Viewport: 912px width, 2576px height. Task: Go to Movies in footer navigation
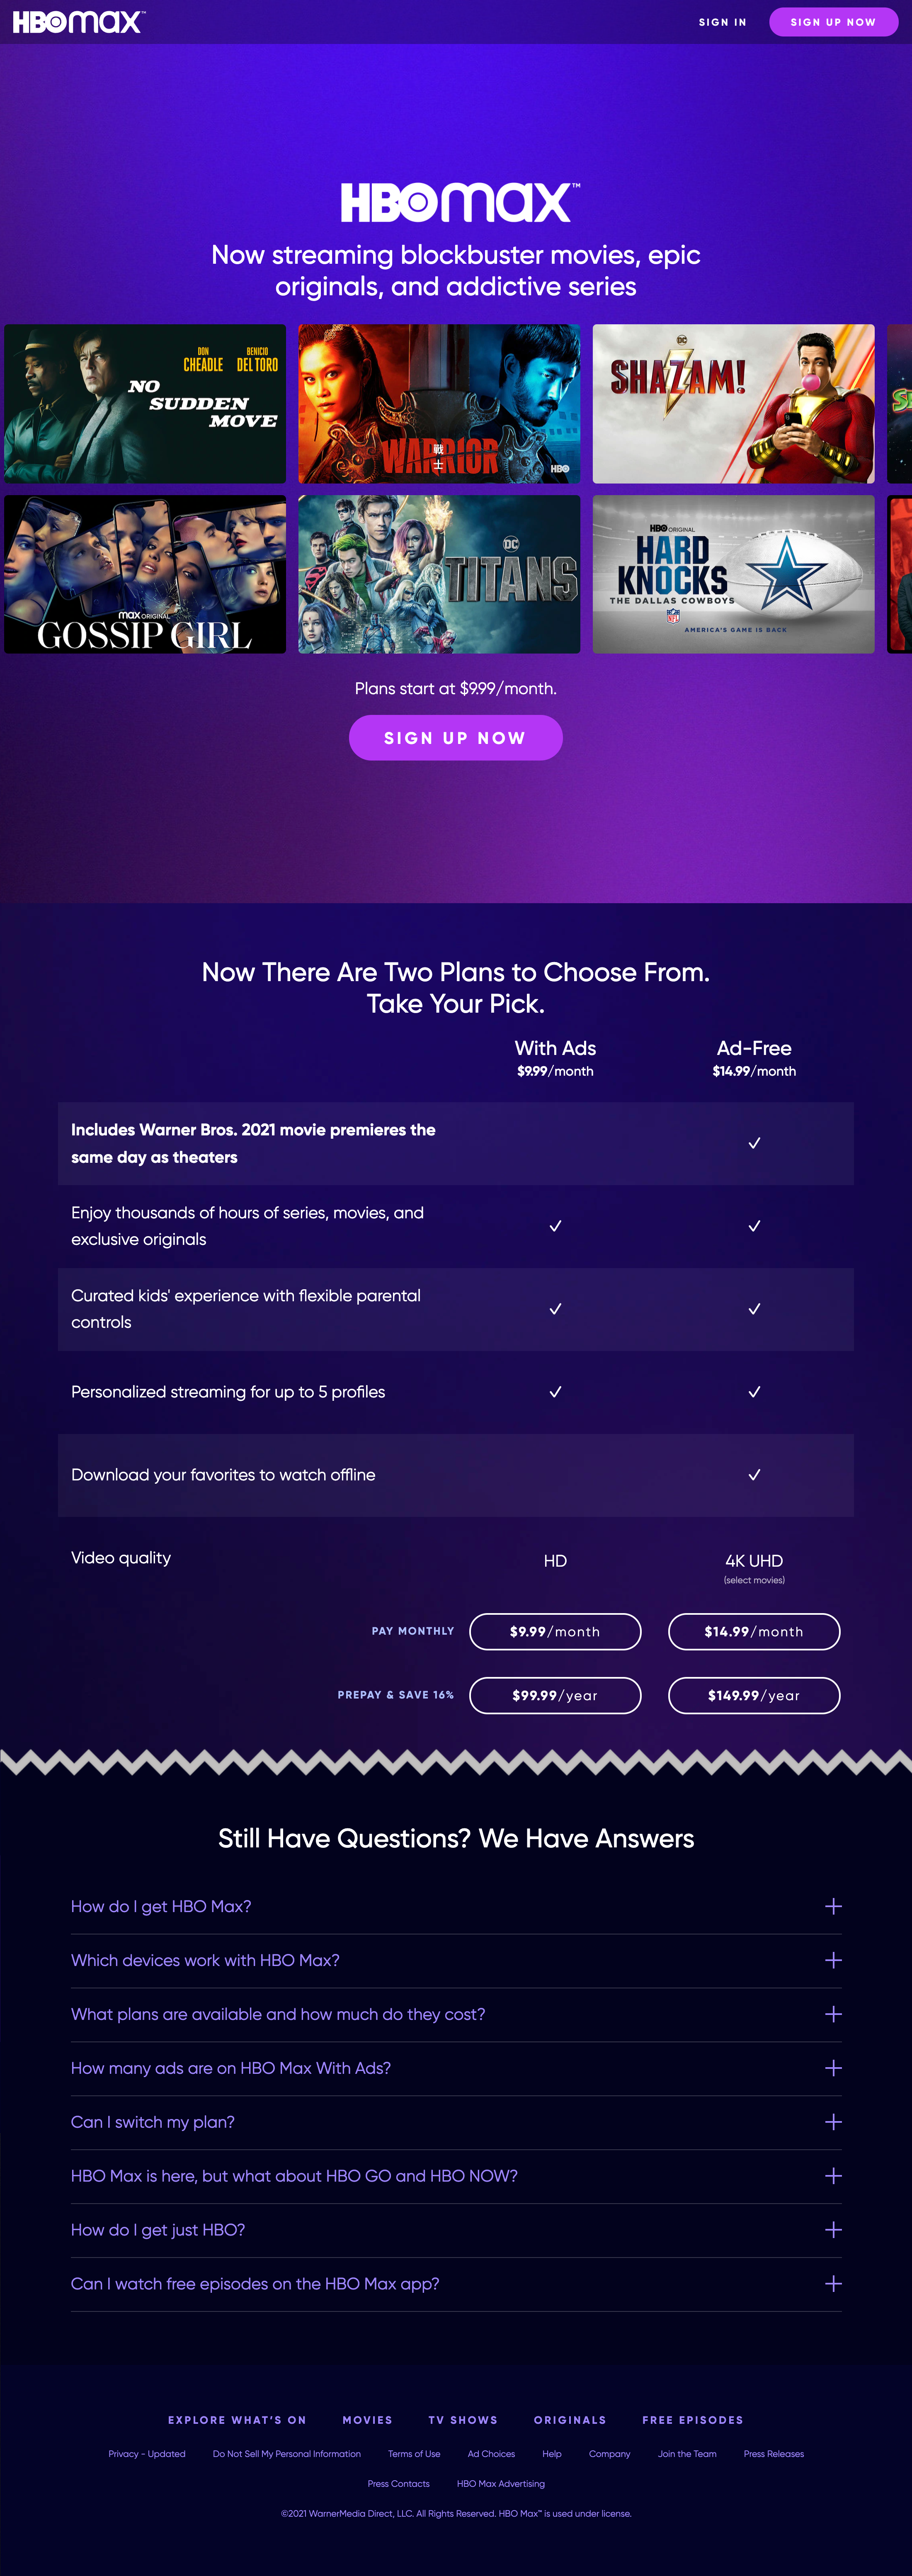tap(367, 2420)
